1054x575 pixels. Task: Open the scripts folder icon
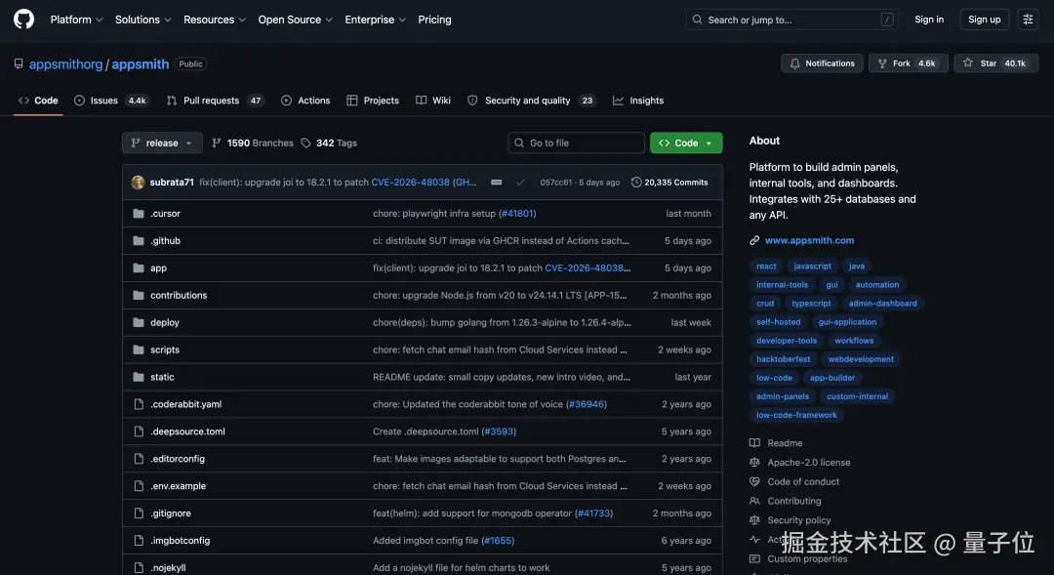coord(139,349)
